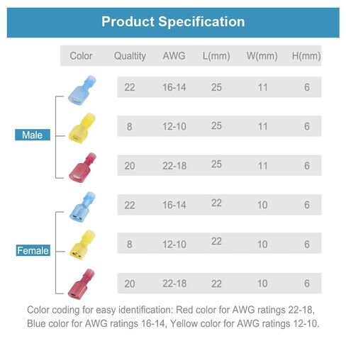Viewport: 346px width, 346px height.
Task: Click the blue female connector image
Action: point(82,207)
